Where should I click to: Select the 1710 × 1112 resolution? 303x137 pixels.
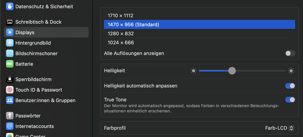(x=199, y=15)
